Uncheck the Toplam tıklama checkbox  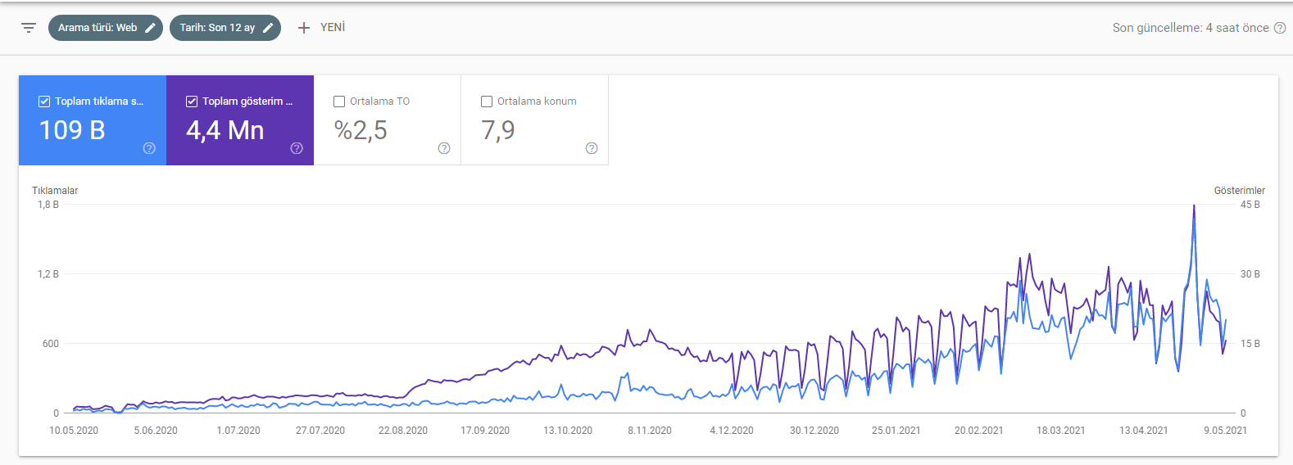tap(44, 102)
